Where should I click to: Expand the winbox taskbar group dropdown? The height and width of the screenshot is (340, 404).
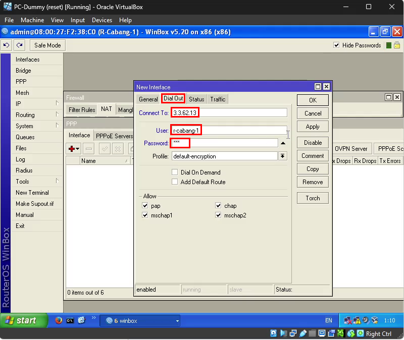click(x=177, y=321)
